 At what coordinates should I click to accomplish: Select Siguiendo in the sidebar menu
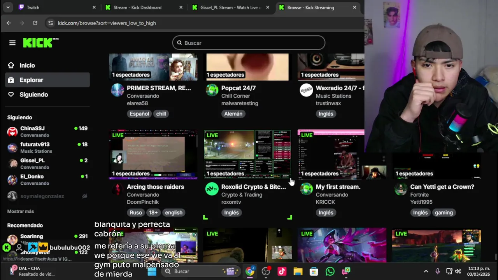[x=47, y=94]
